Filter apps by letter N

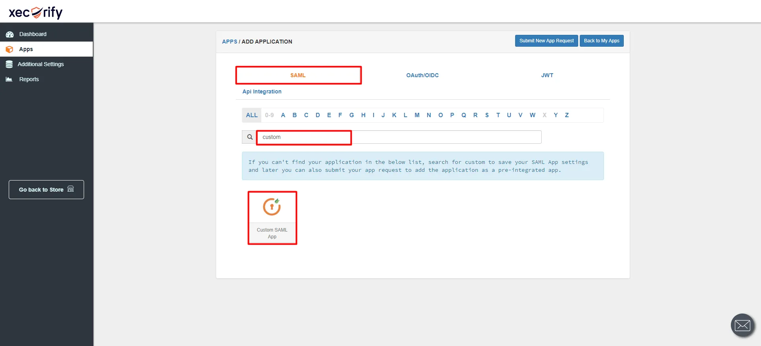pyautogui.click(x=429, y=115)
